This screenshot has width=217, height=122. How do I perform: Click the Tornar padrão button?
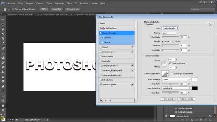click(168, 99)
